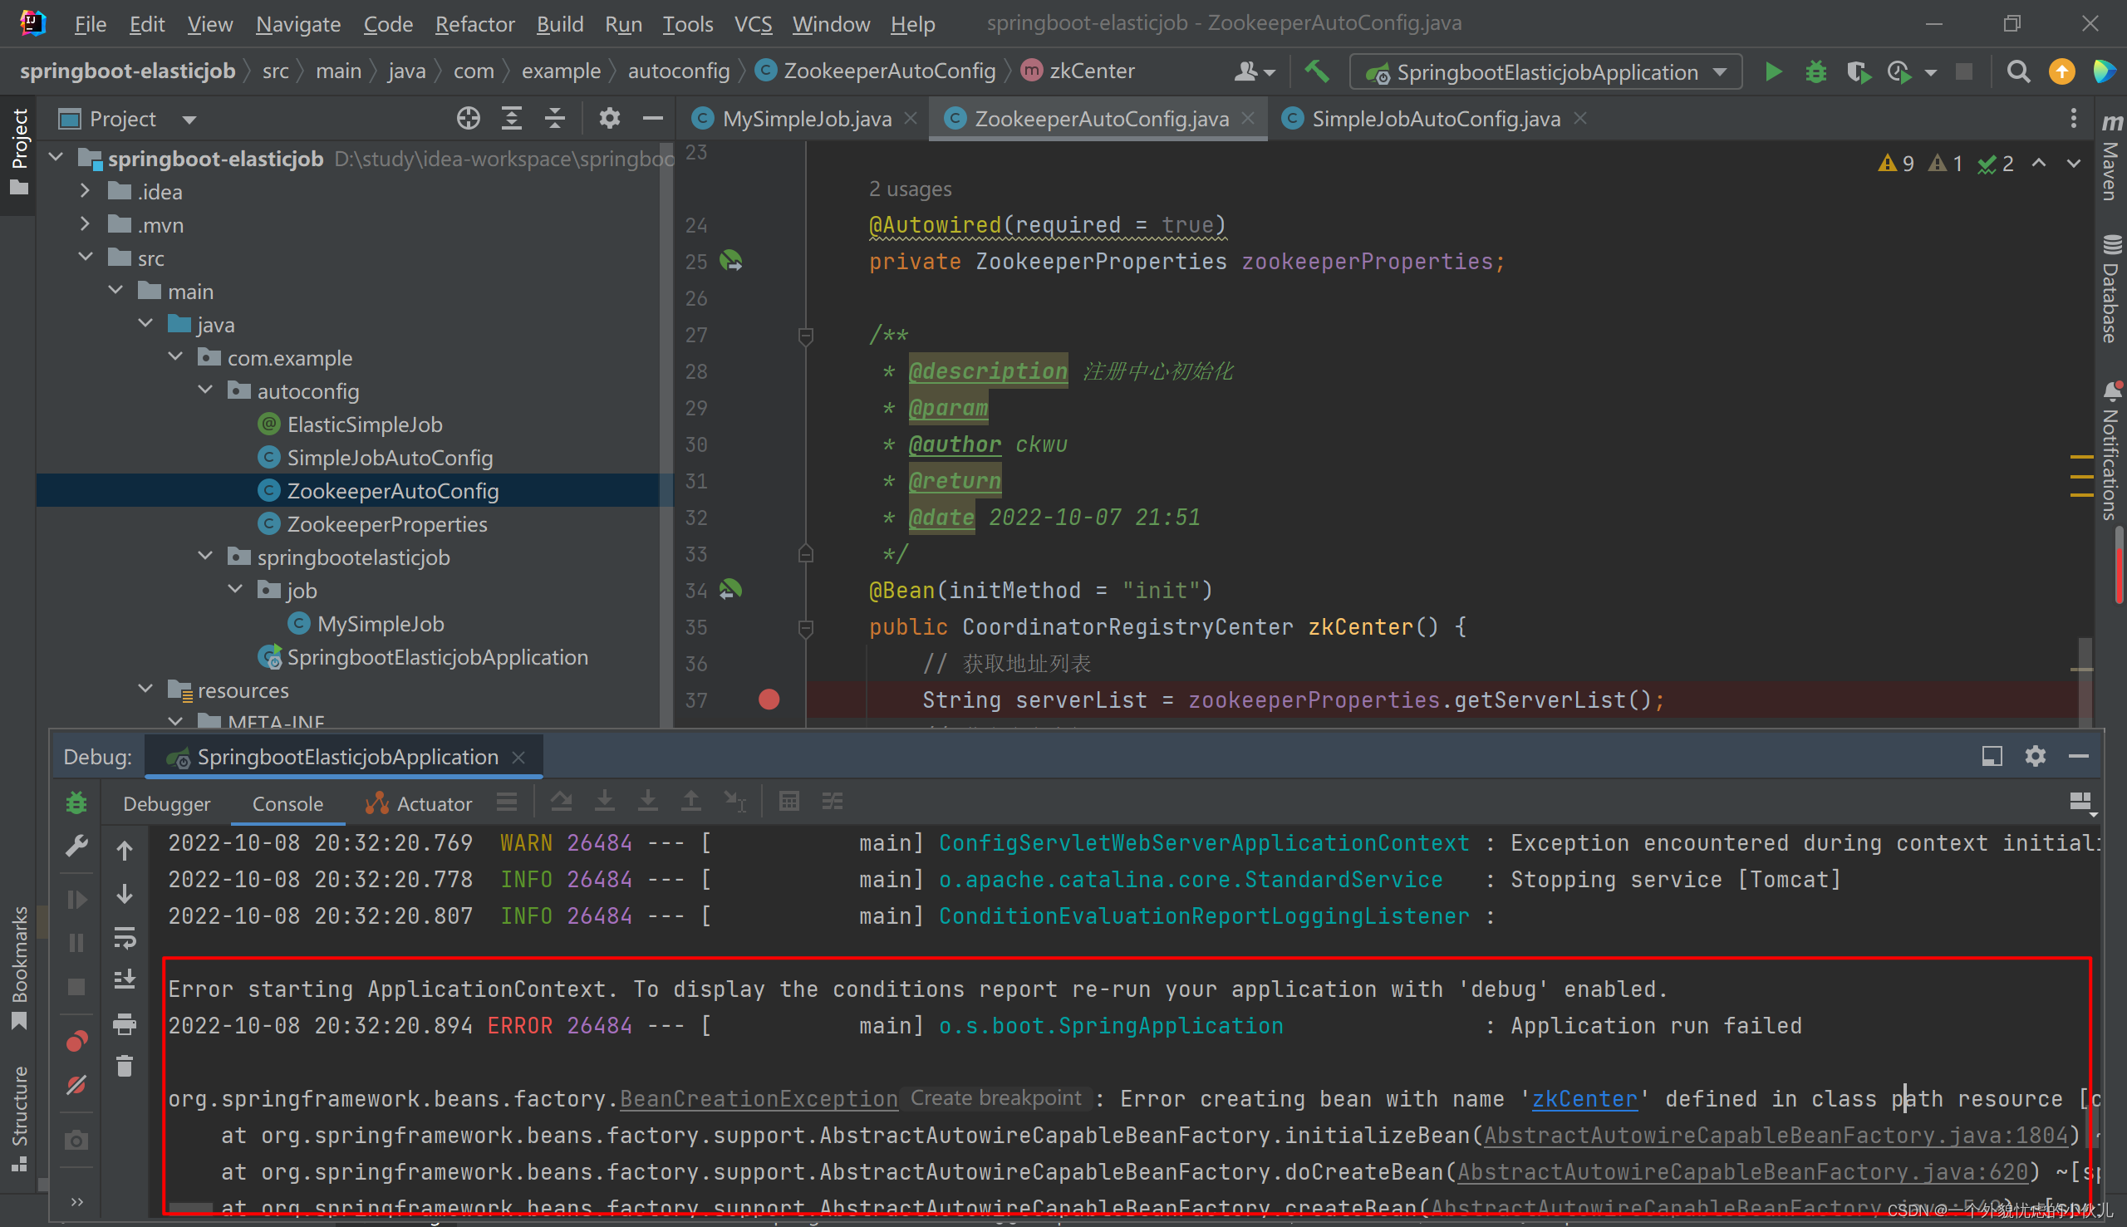
Task: Click the BeanCreationException link in console
Action: click(759, 1098)
